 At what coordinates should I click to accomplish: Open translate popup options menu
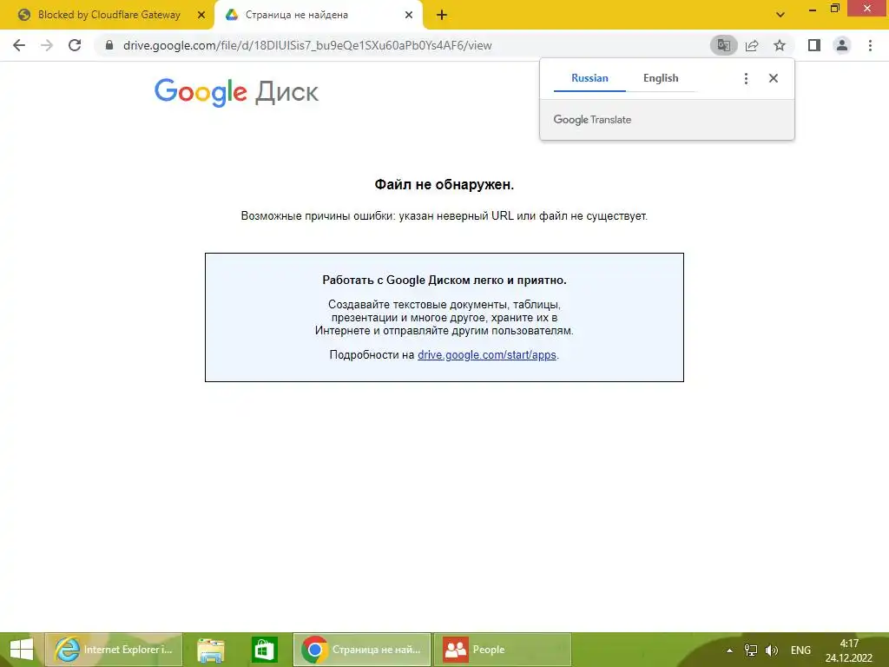click(x=746, y=78)
